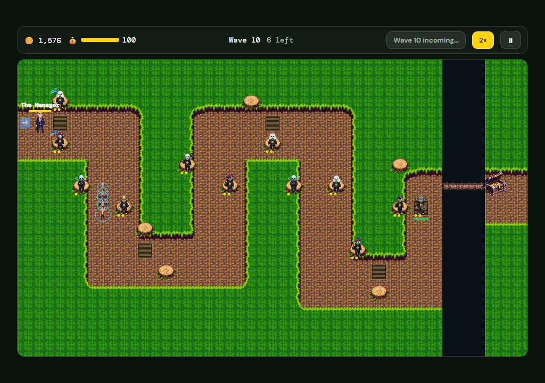Select the blue-skinned tower beside the circled enemies

click(x=81, y=184)
